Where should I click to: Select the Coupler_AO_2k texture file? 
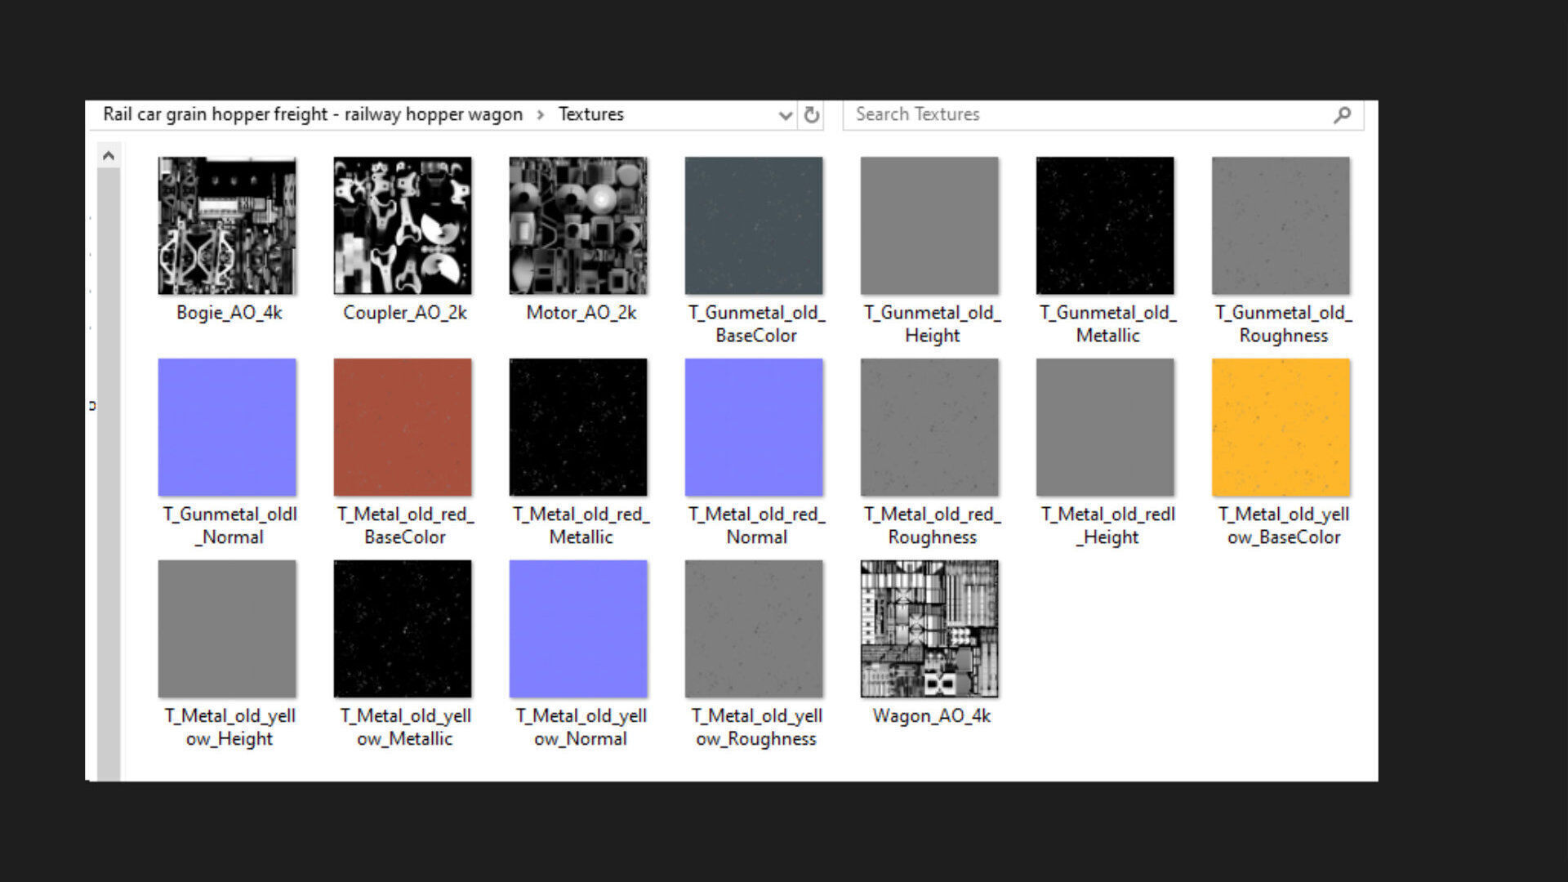[x=403, y=226]
